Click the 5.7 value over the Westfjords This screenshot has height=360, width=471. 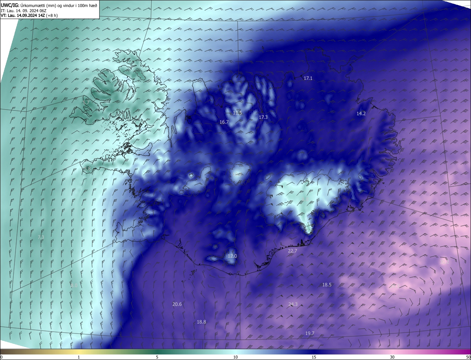pyautogui.click(x=86, y=103)
